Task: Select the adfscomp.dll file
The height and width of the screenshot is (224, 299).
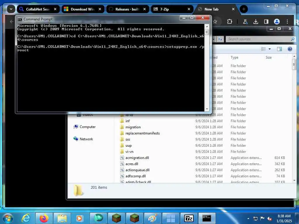Action: click(133, 176)
